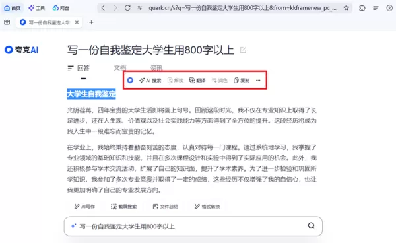The image size is (396, 243).
Task: Click the paragraph starting with 在学业上
Action: click(191, 168)
